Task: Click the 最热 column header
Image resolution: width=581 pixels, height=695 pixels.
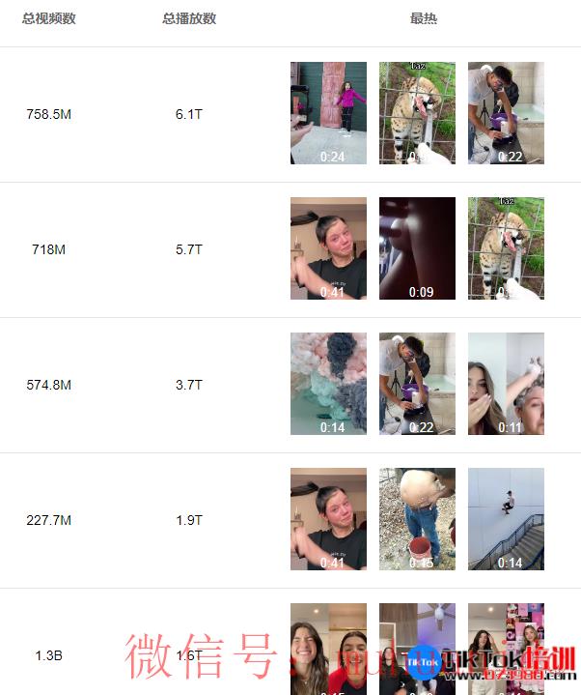Action: click(x=424, y=18)
